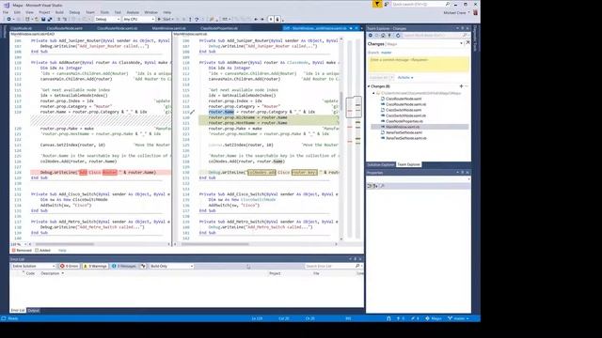Click the diff overview map viewport marker

click(x=354, y=106)
